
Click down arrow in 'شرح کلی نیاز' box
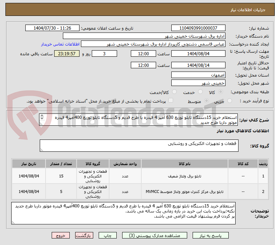[42, 119]
